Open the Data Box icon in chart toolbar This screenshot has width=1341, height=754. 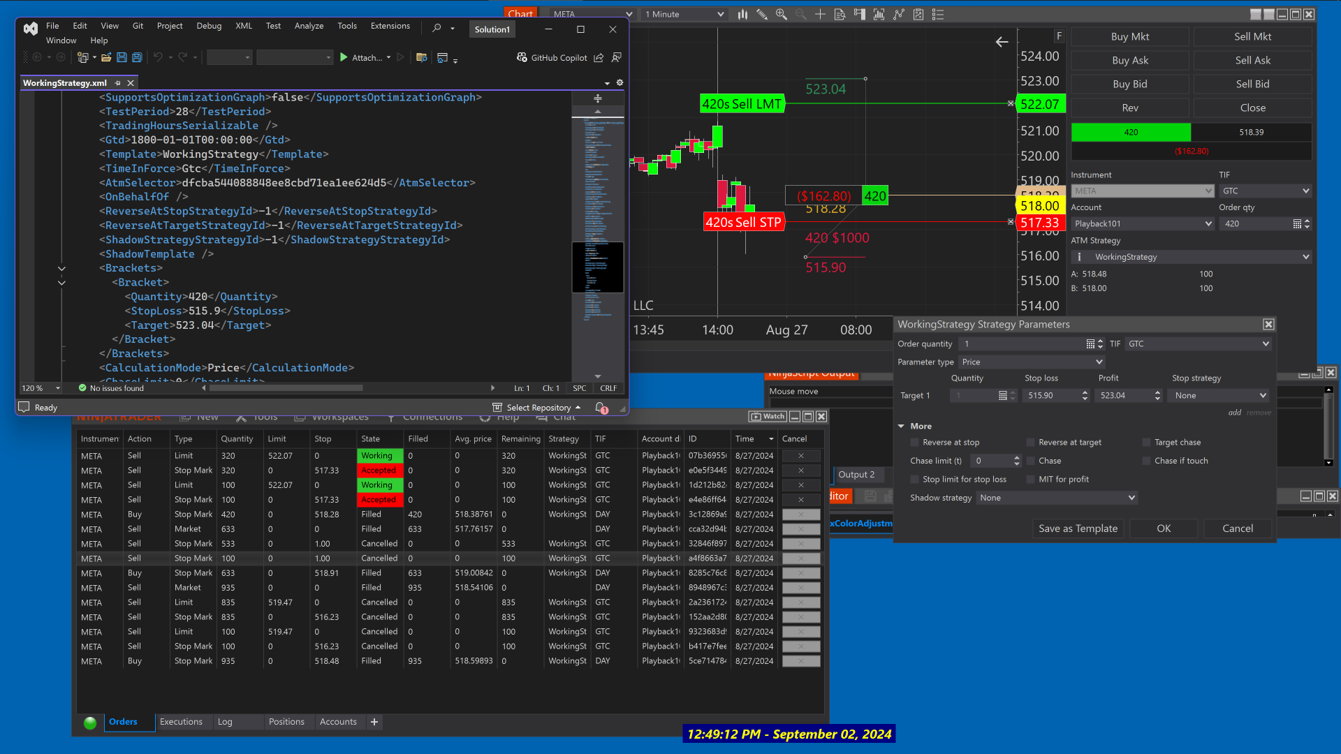point(840,14)
